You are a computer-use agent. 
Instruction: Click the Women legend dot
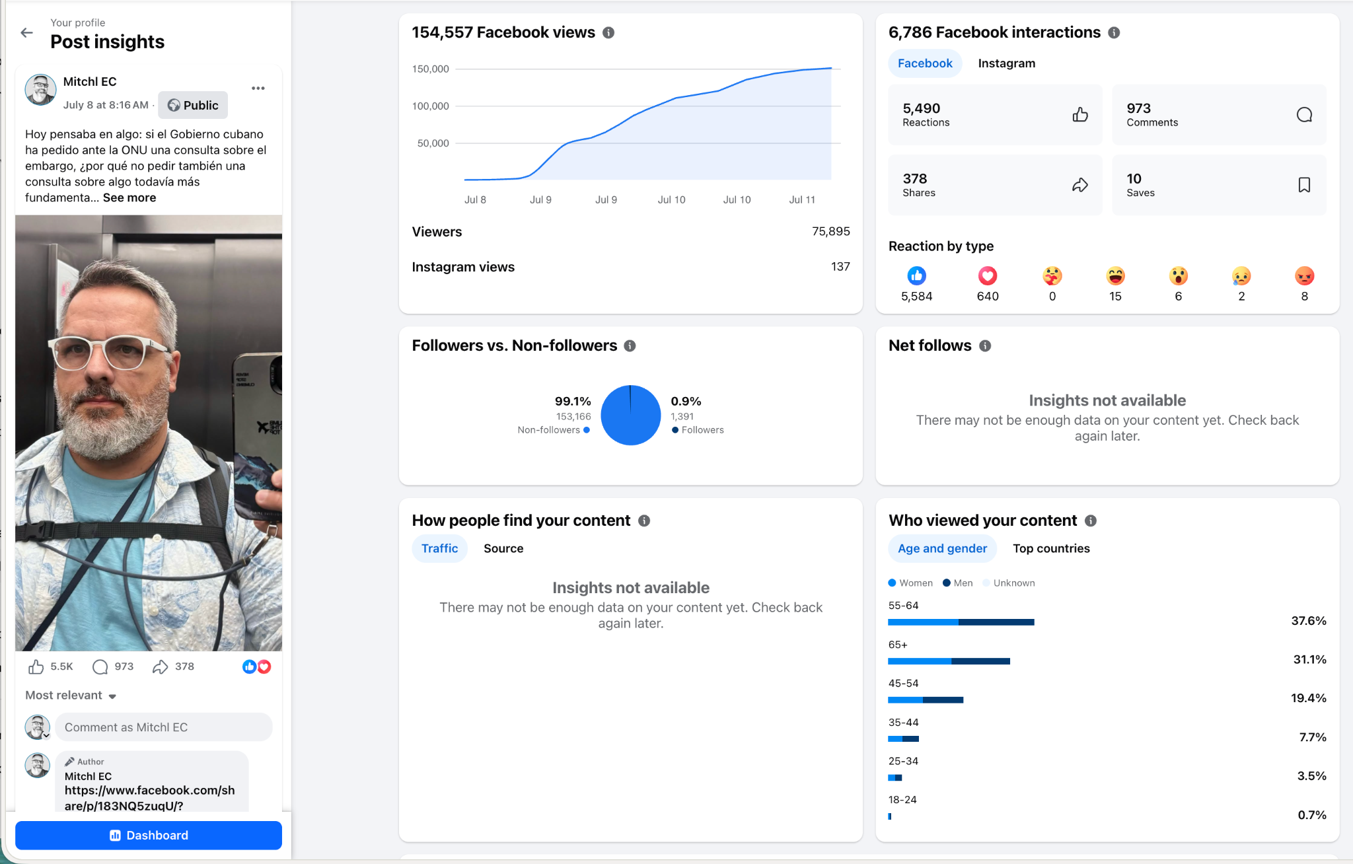tap(892, 583)
